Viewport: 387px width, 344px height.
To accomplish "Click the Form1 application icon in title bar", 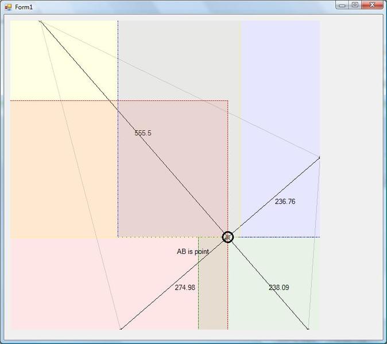I will [x=8, y=7].
